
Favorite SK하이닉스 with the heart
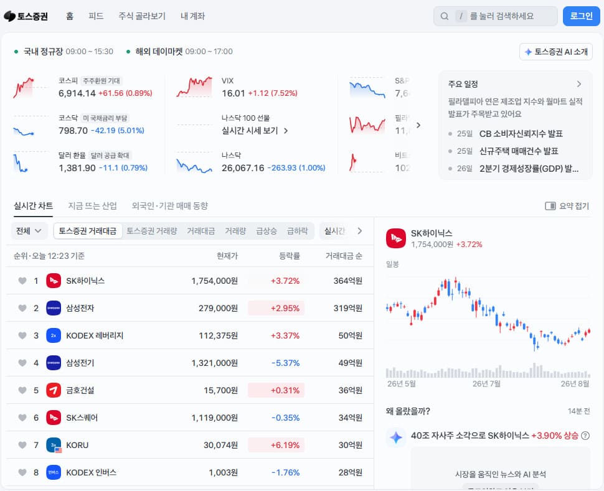click(22, 281)
